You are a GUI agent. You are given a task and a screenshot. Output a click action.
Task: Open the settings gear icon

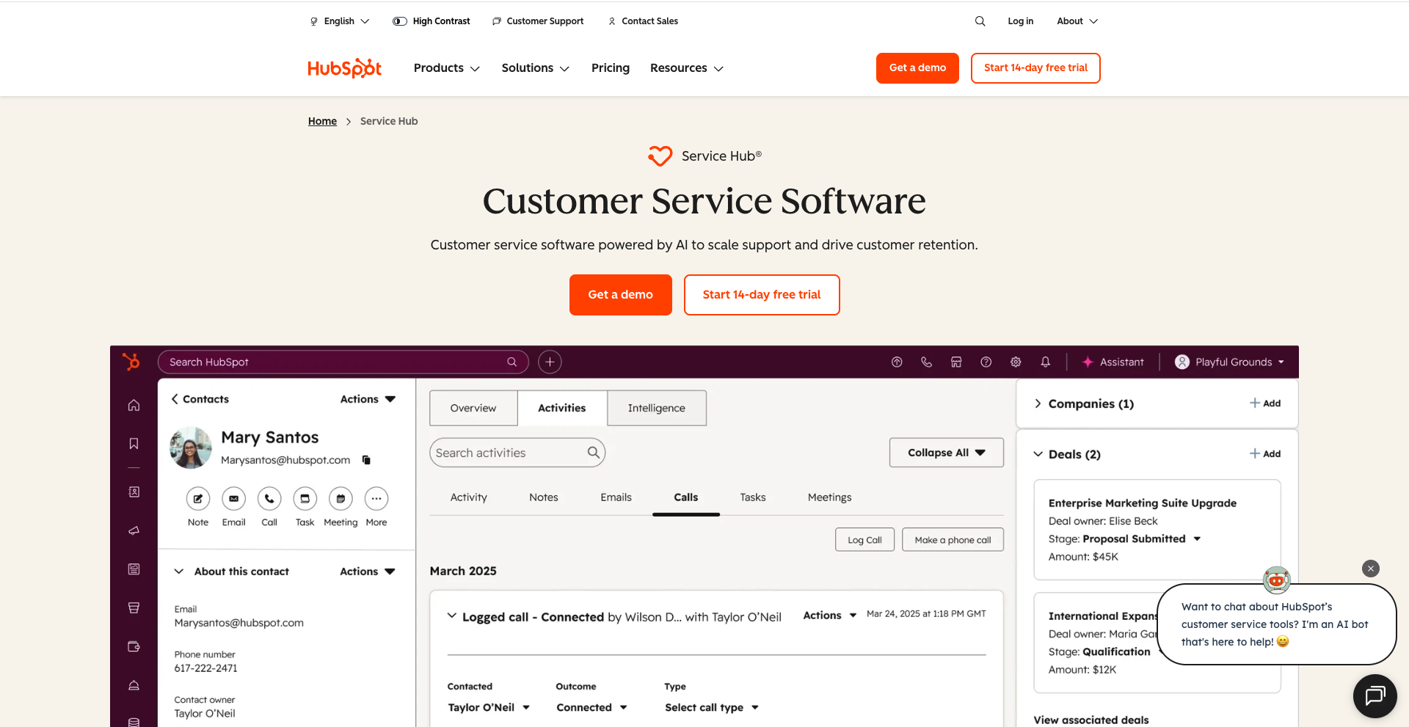(x=1016, y=362)
